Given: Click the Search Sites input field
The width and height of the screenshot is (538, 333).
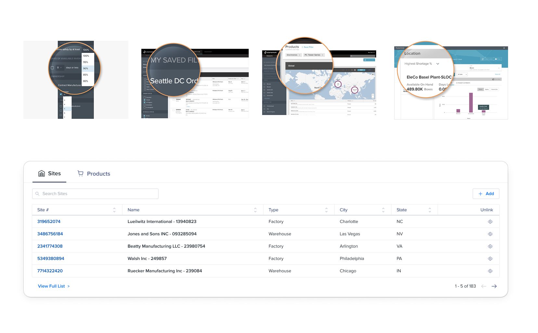Looking at the screenshot, I should click(x=95, y=194).
